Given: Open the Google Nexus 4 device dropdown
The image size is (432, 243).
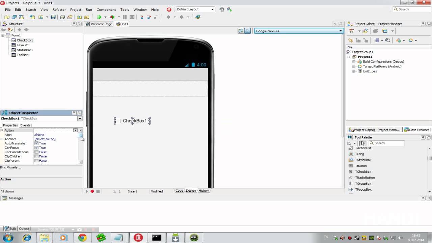Looking at the screenshot, I should (341, 31).
